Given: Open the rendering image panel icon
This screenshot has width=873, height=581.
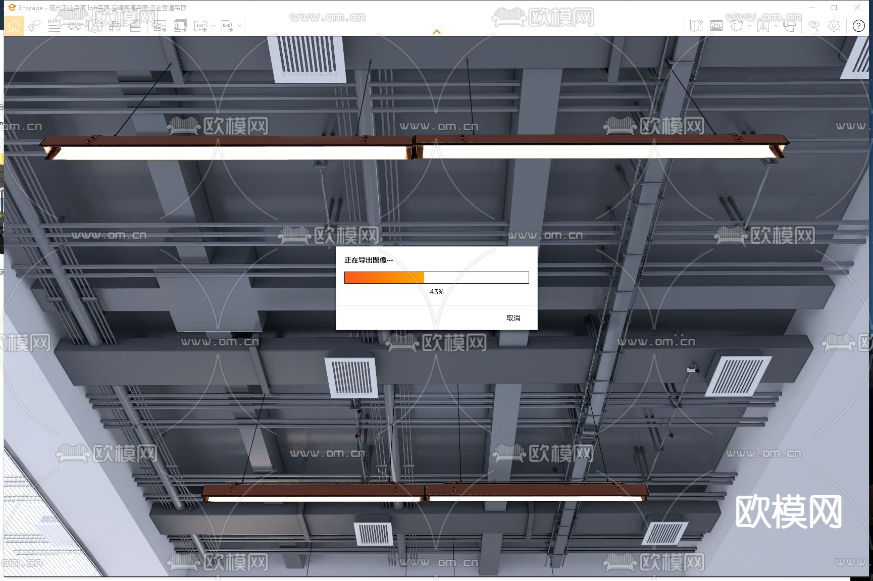Looking at the screenshot, I should click(x=716, y=26).
